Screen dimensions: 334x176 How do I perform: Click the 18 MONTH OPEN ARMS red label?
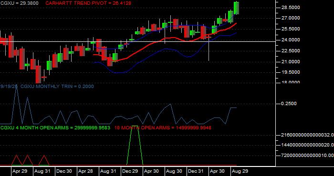[x=163, y=128]
